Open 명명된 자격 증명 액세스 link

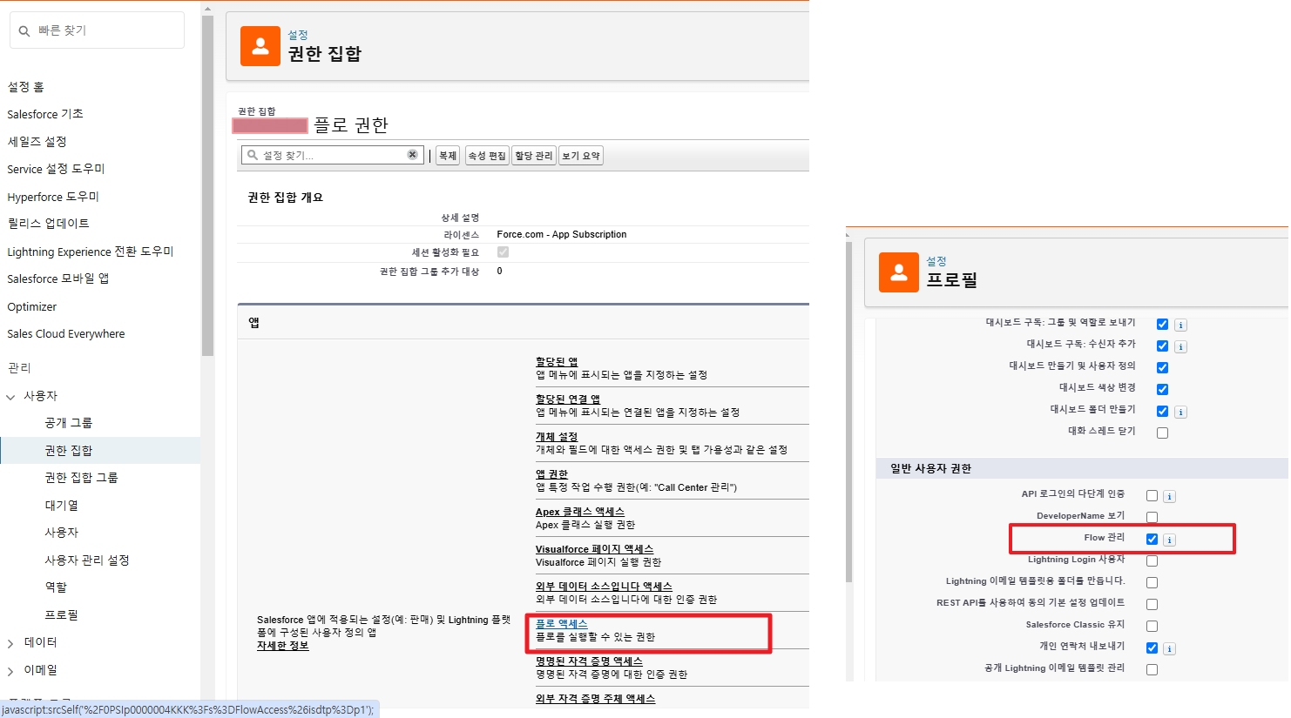click(x=589, y=661)
